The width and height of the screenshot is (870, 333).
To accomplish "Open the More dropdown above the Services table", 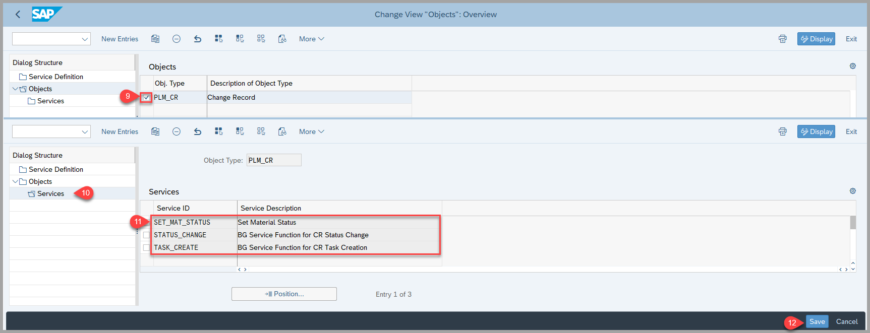I will click(x=311, y=131).
